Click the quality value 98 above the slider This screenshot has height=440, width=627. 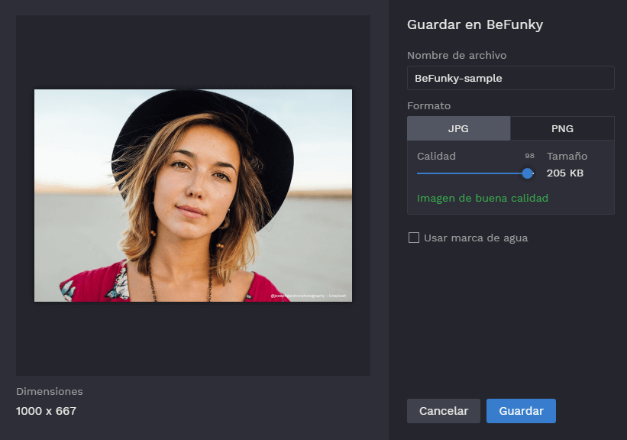coord(529,156)
